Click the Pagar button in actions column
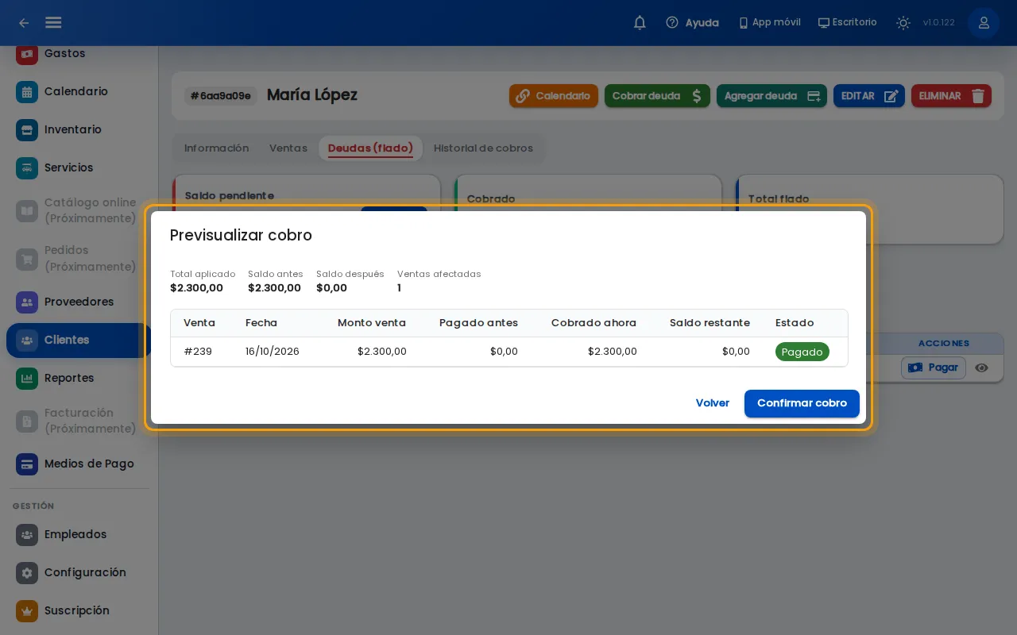The width and height of the screenshot is (1017, 635). (x=934, y=368)
